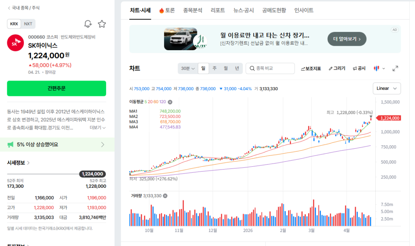Click the price change 58,000 (+4.97%)
The height and width of the screenshot is (246, 415).
point(50,65)
